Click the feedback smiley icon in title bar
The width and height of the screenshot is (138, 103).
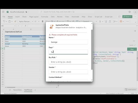[129, 12]
